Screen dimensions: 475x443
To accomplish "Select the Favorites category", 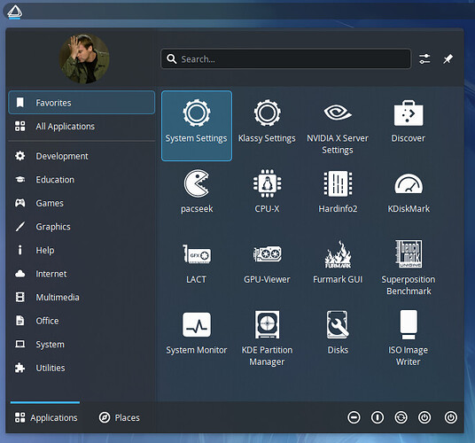I will pos(82,103).
